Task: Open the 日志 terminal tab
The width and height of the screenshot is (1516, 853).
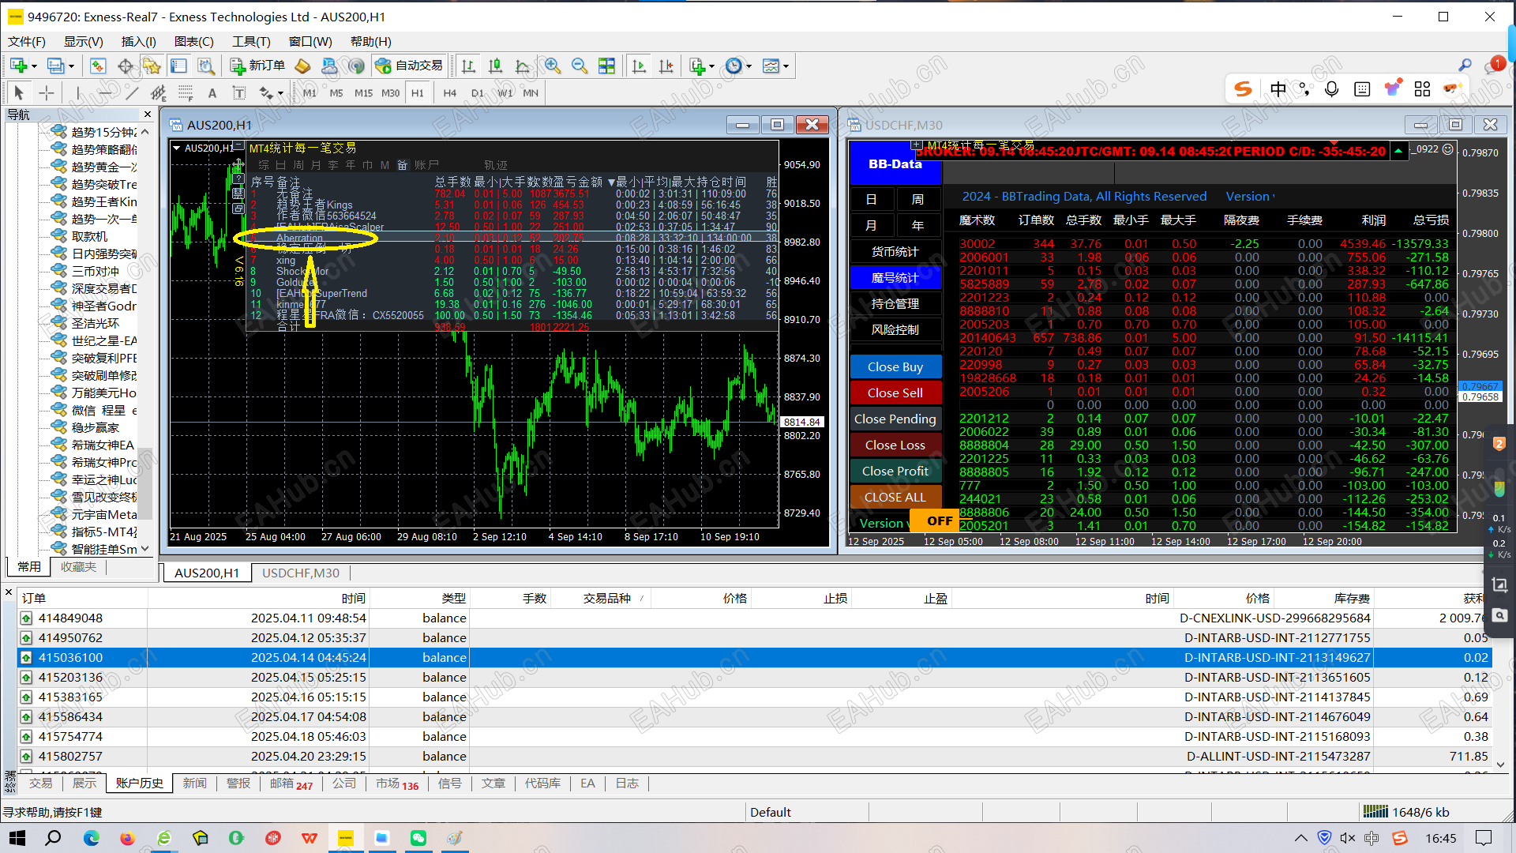Action: (627, 783)
